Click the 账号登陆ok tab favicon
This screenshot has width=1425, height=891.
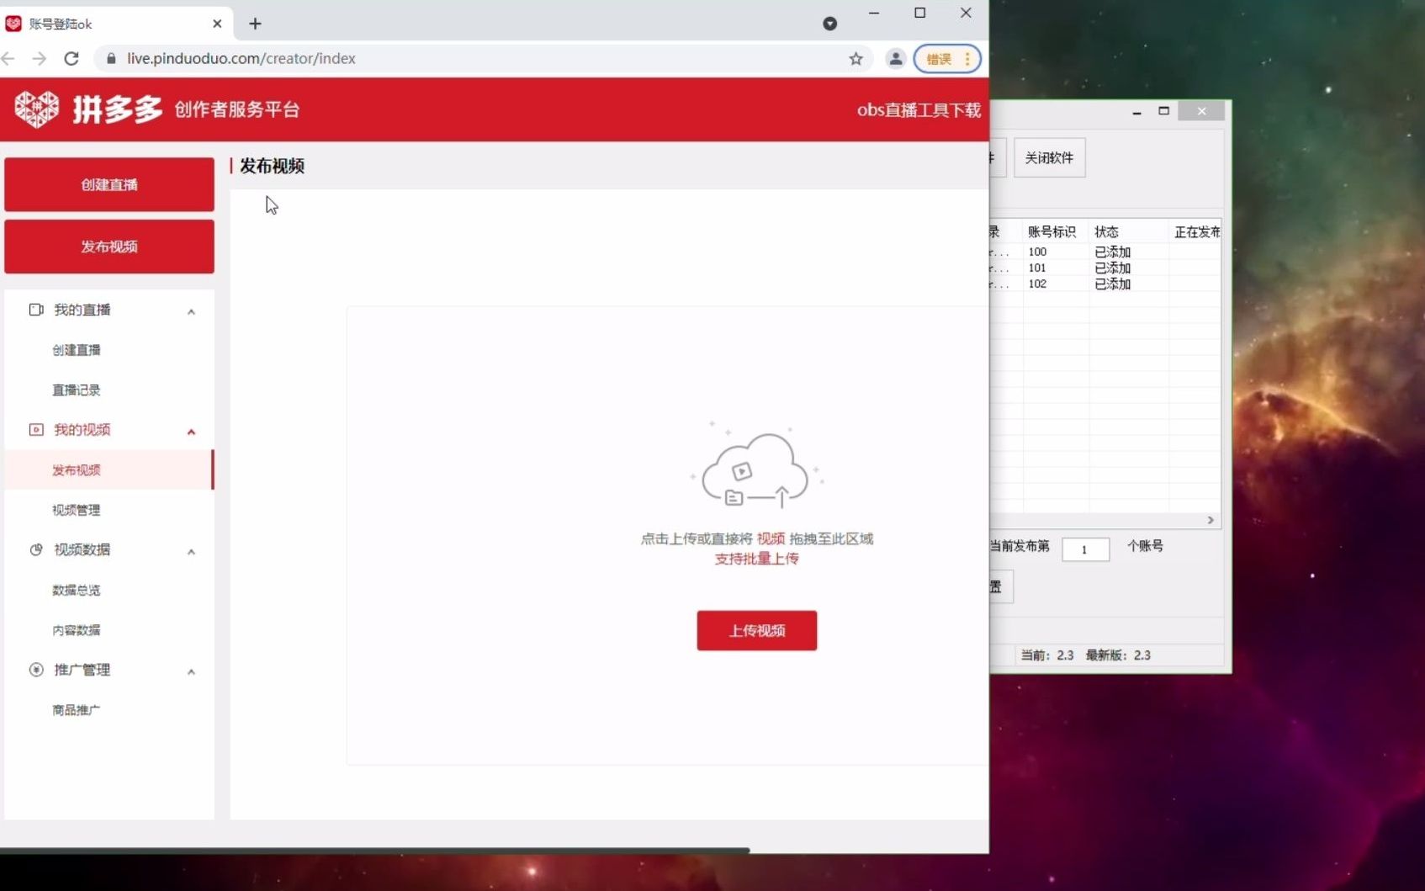[13, 24]
